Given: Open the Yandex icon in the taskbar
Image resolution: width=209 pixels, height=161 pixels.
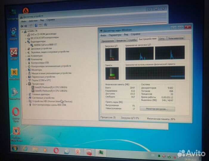Looking at the screenshot, I should [78, 152].
